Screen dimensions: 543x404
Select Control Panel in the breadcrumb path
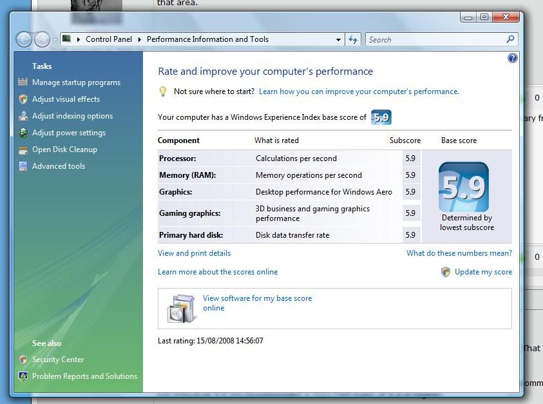point(109,39)
